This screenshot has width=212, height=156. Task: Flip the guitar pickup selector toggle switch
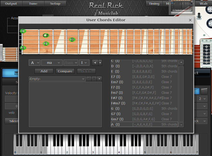(x=199, y=16)
